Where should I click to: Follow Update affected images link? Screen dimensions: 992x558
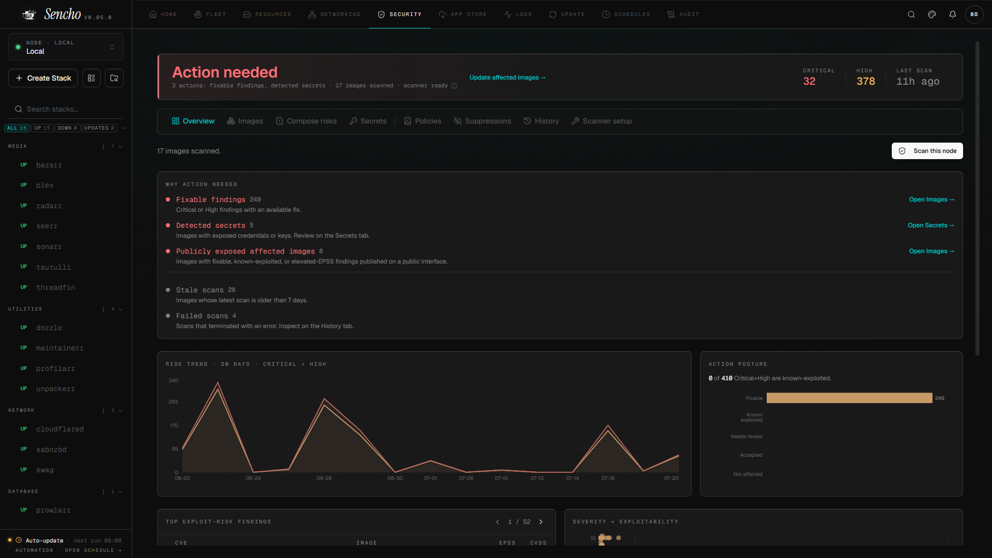pos(507,78)
